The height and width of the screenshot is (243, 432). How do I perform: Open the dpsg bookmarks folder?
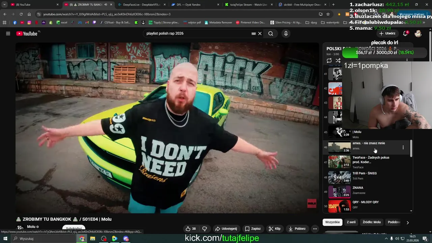coord(311,23)
